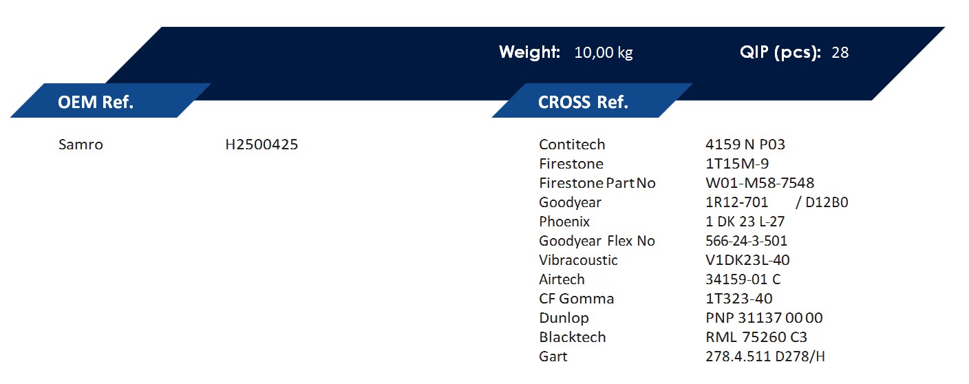Screen dimensions: 969x384
Task: Click the CF Gomma reference 1T323-40
Action: pos(739,299)
